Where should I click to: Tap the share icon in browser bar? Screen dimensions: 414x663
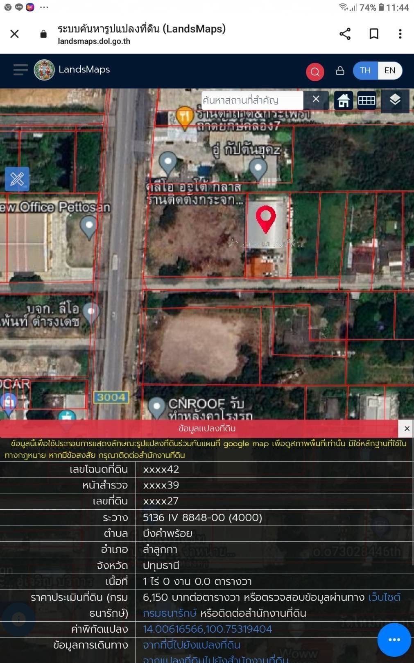345,34
